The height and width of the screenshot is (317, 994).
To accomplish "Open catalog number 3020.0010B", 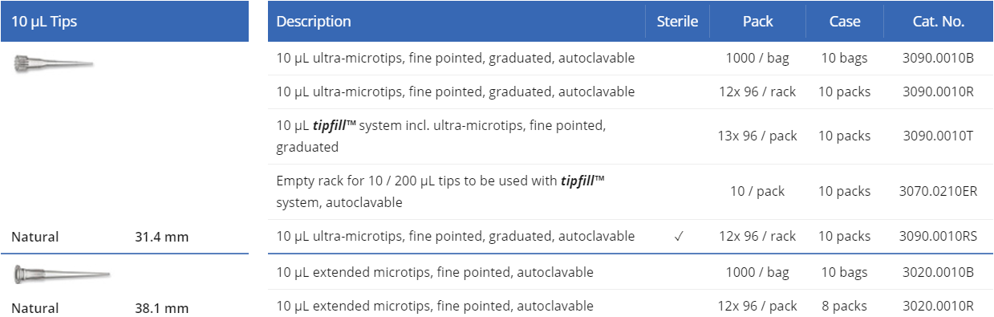I will [x=938, y=272].
